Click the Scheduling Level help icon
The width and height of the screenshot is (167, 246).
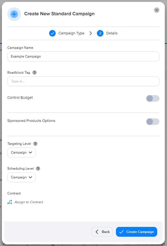tap(38, 169)
